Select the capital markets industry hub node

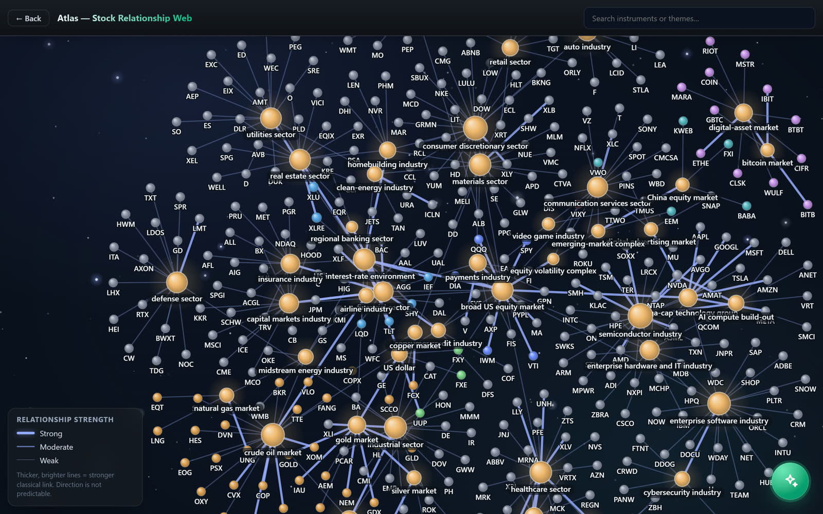[289, 303]
